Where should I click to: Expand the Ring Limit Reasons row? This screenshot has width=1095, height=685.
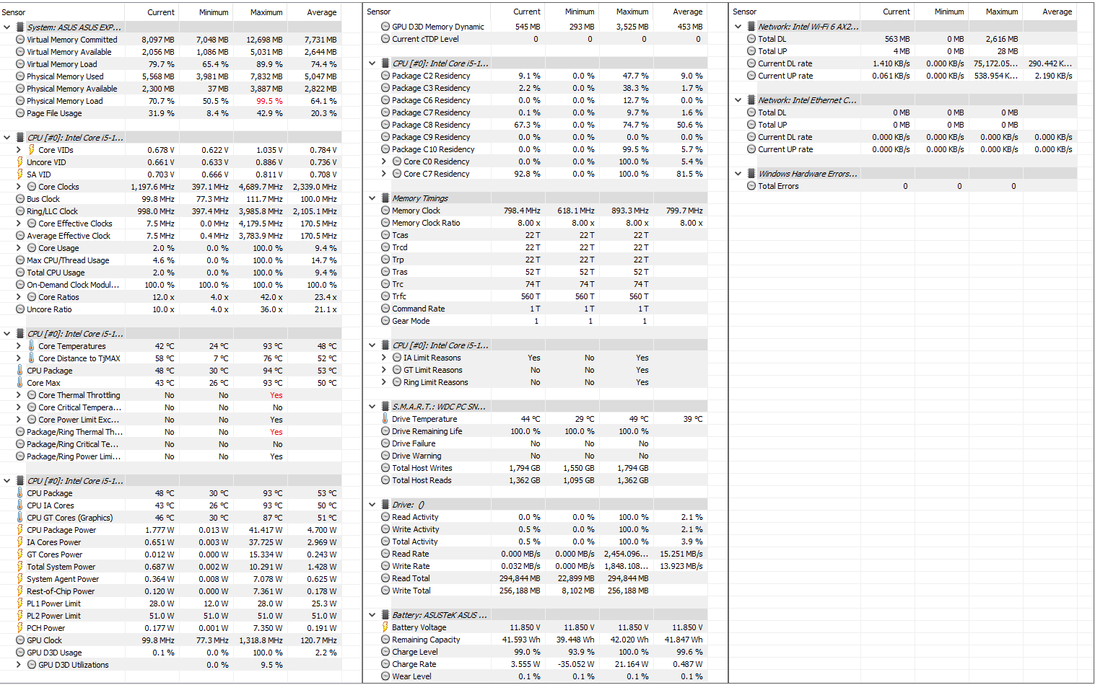click(384, 382)
